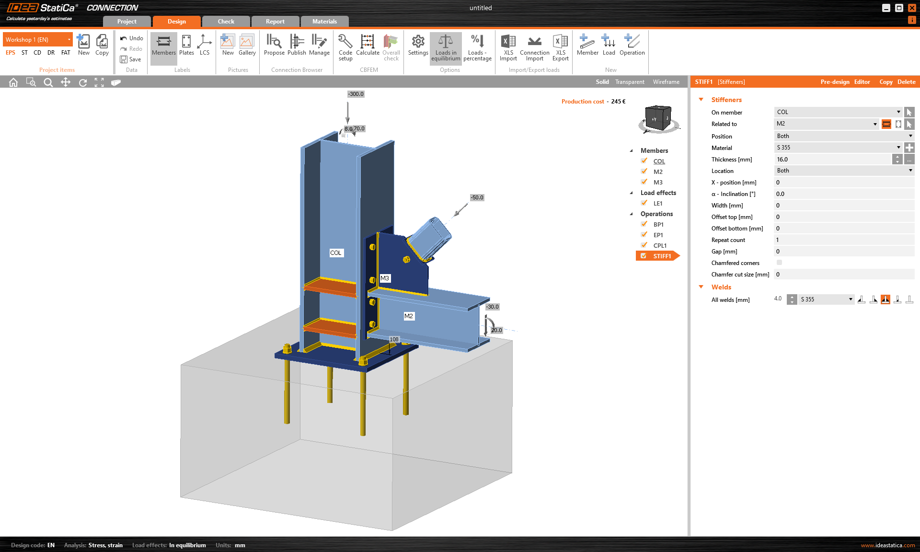Click the Delete operation button

click(906, 82)
